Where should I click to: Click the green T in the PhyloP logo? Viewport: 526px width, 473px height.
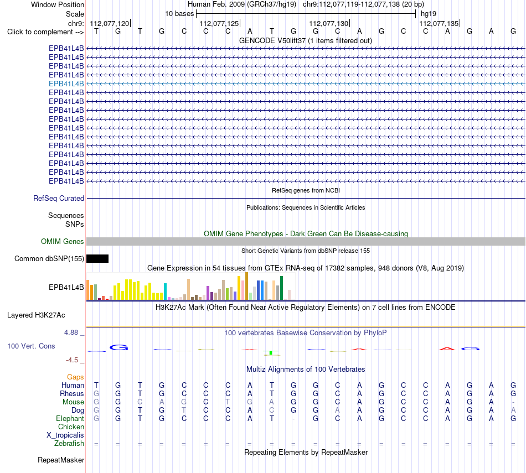tap(271, 352)
